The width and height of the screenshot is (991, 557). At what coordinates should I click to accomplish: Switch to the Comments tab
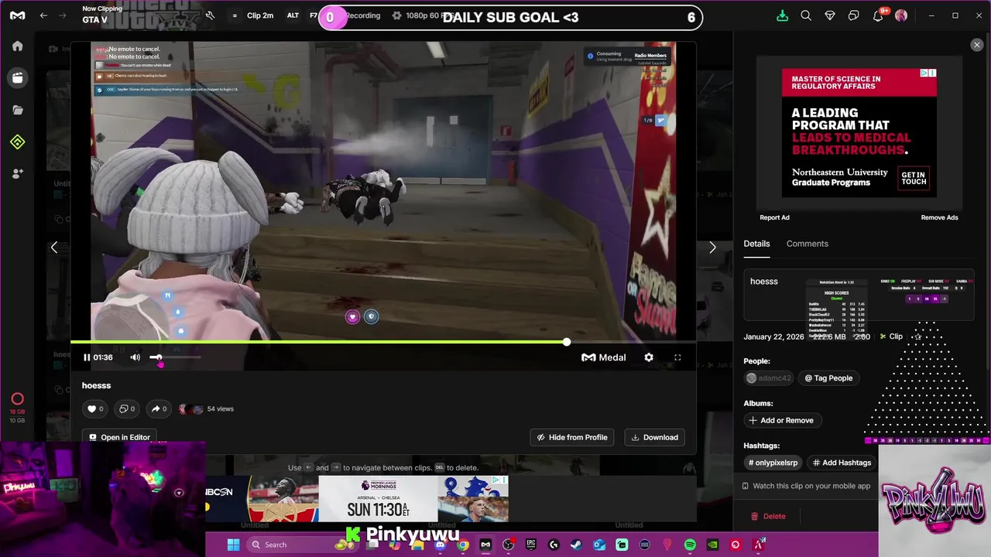[807, 244]
